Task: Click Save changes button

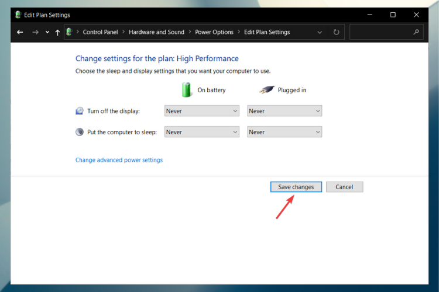Action: pos(296,187)
